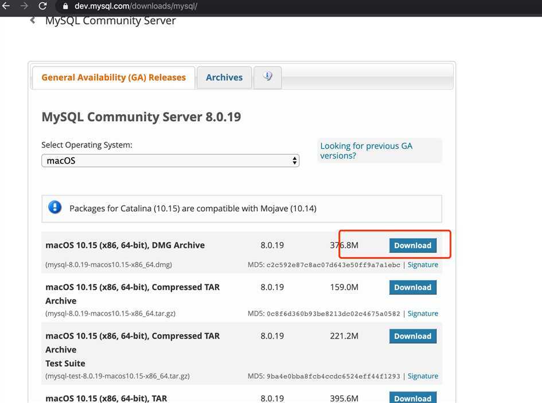Click MD5 hash 9ba4e0bba8fcb4ccdc6524eff44f1293
This screenshot has width=542, height=403.
tap(333, 377)
